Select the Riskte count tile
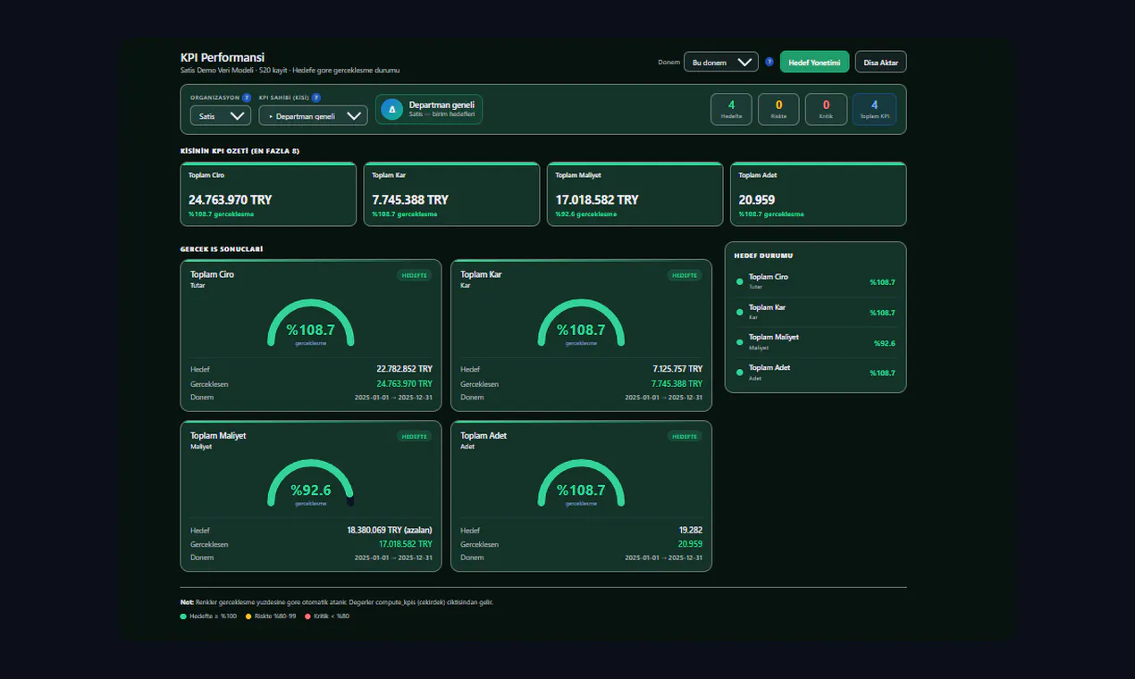 pos(778,109)
